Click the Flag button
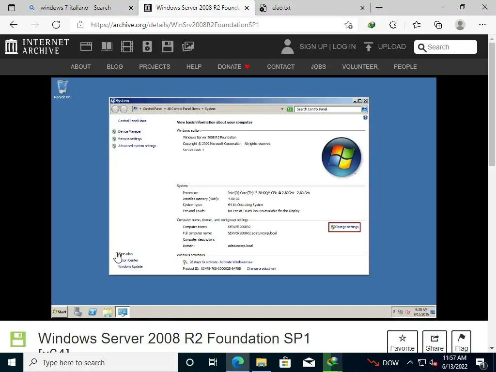 pyautogui.click(x=461, y=342)
